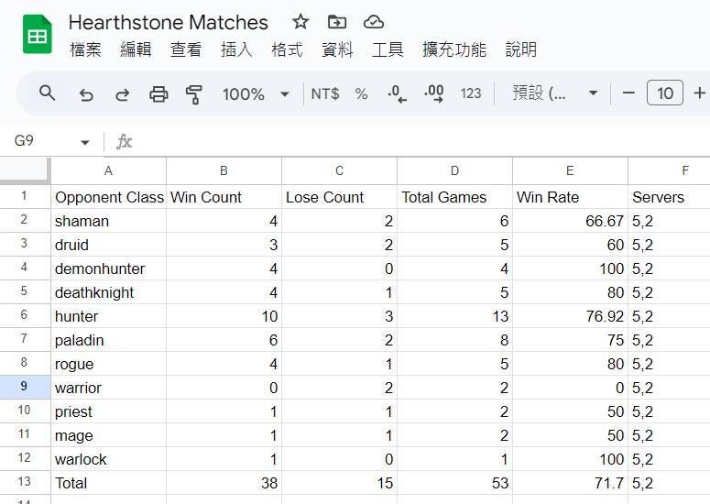Image resolution: width=710 pixels, height=504 pixels.
Task: Click into the formula bar
Action: click(421, 142)
